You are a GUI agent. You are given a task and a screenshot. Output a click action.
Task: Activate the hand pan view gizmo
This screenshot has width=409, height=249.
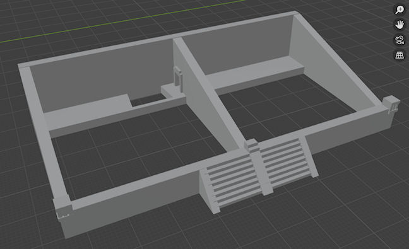click(400, 25)
